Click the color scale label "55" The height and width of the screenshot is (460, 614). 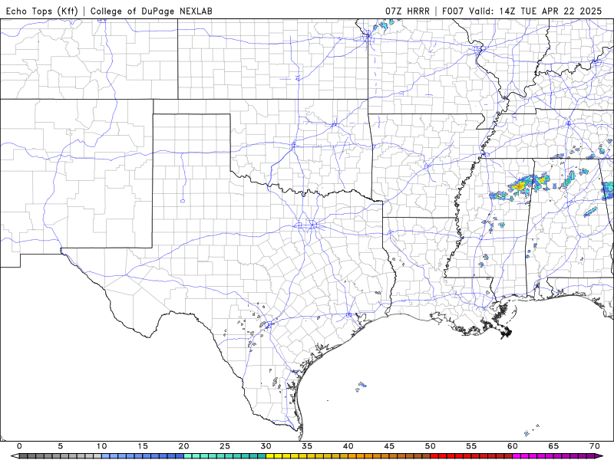click(x=471, y=446)
